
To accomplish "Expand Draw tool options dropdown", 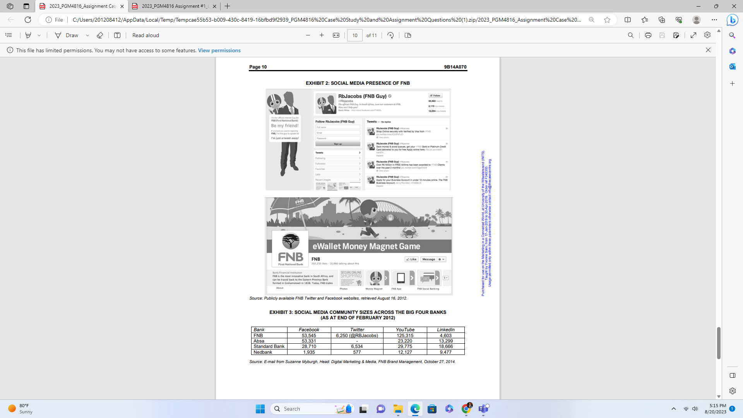I will (x=87, y=35).
